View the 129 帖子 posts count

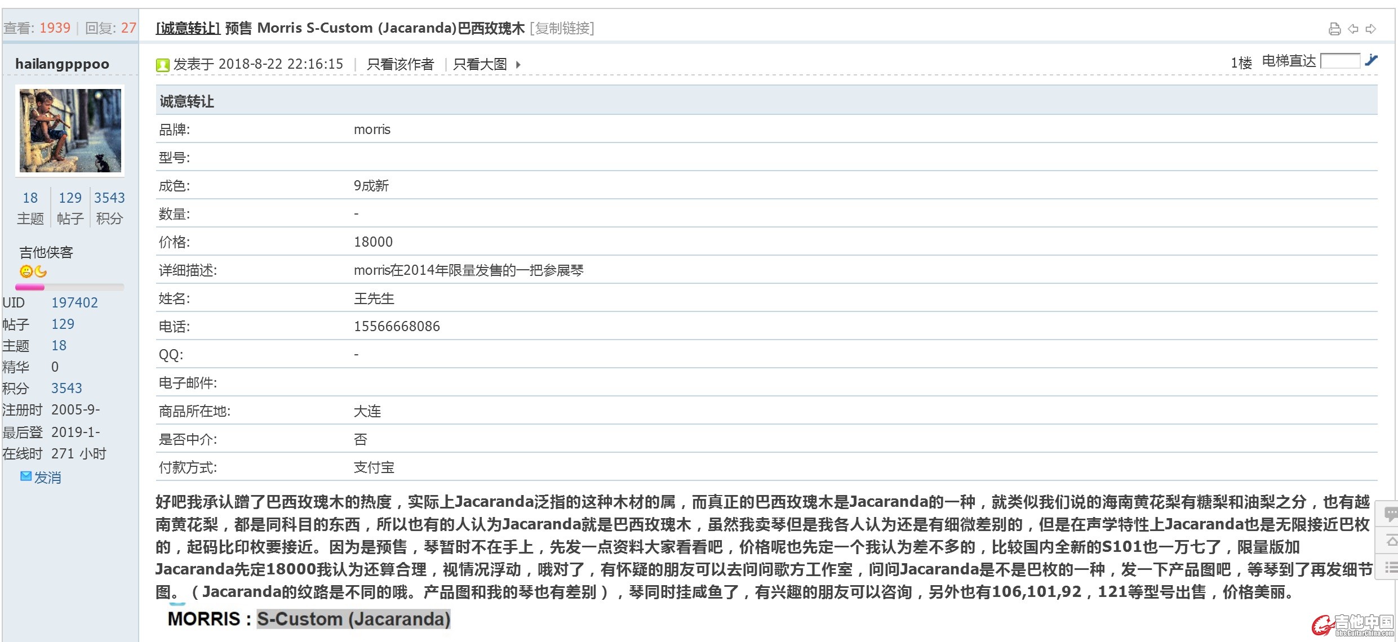pos(70,198)
